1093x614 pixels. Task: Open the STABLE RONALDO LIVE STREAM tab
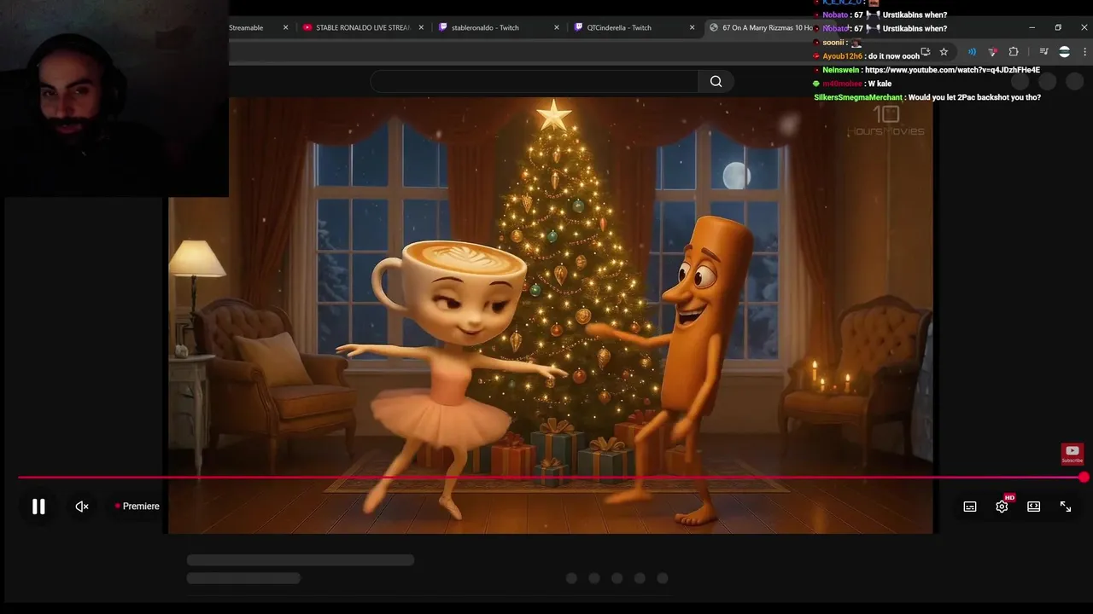click(x=362, y=27)
